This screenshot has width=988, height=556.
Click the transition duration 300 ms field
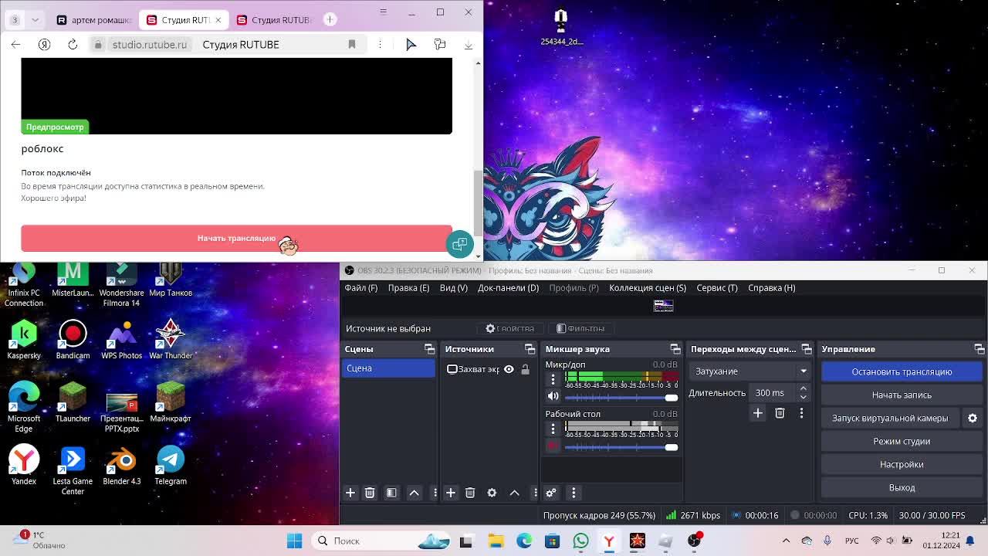point(772,393)
